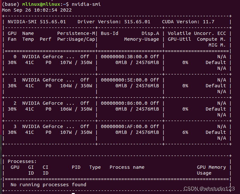The image size is (240, 194).
Task: Click bus id '00000000:3B:00.0'
Action: (x=124, y=57)
